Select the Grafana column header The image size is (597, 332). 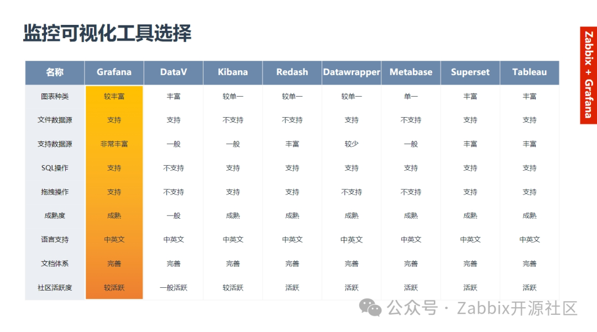pyautogui.click(x=114, y=72)
